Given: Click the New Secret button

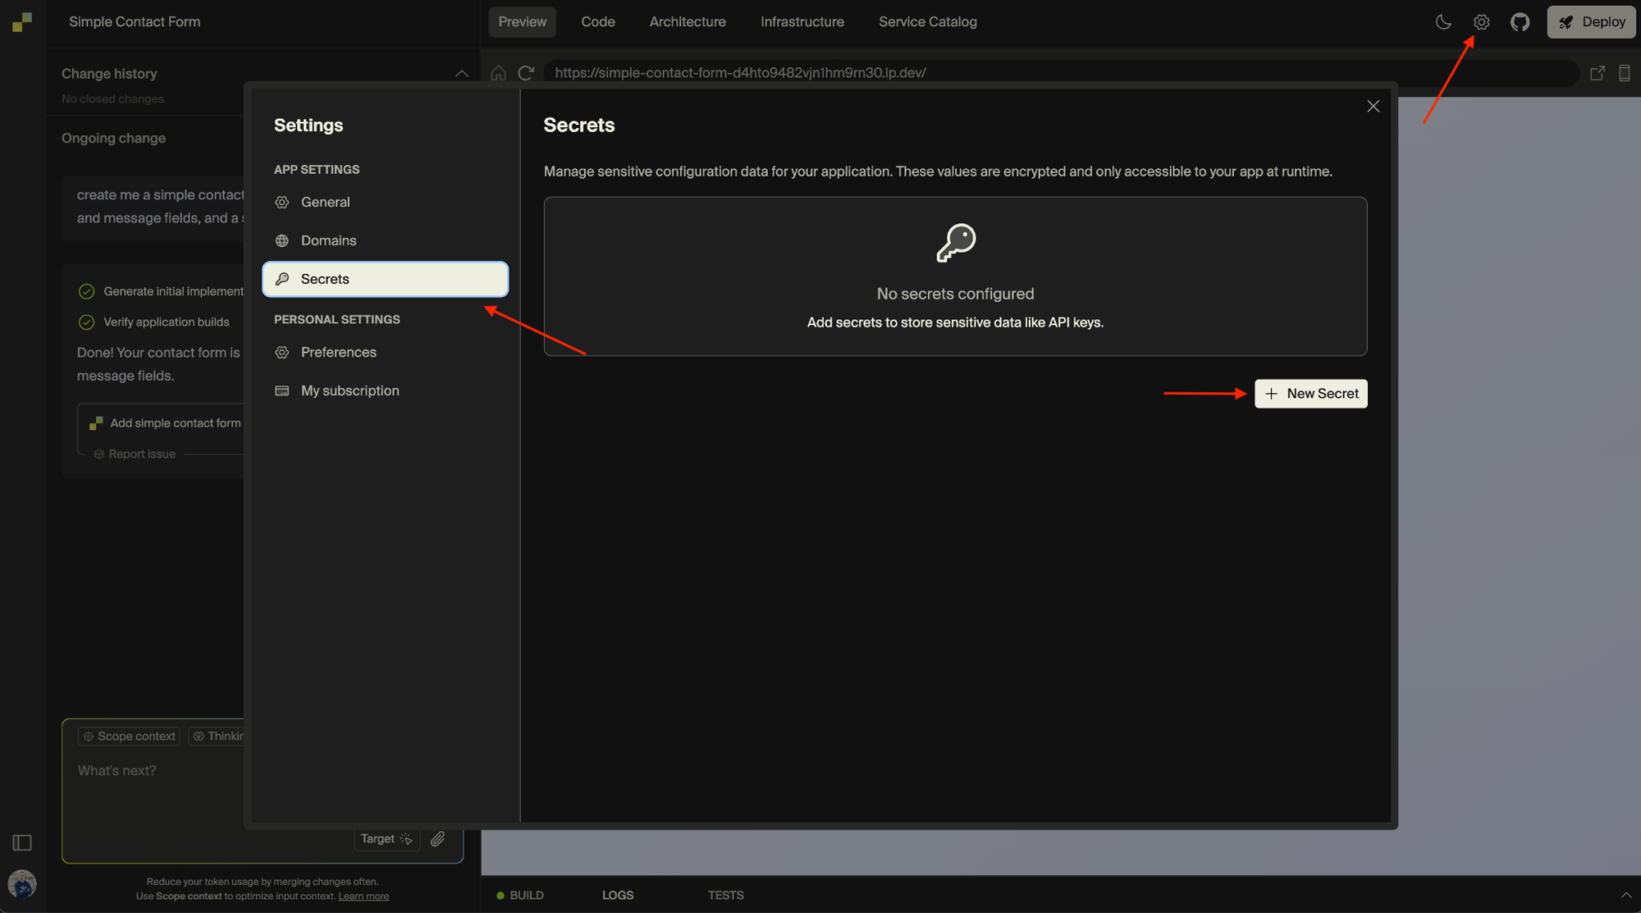Looking at the screenshot, I should click(x=1310, y=394).
